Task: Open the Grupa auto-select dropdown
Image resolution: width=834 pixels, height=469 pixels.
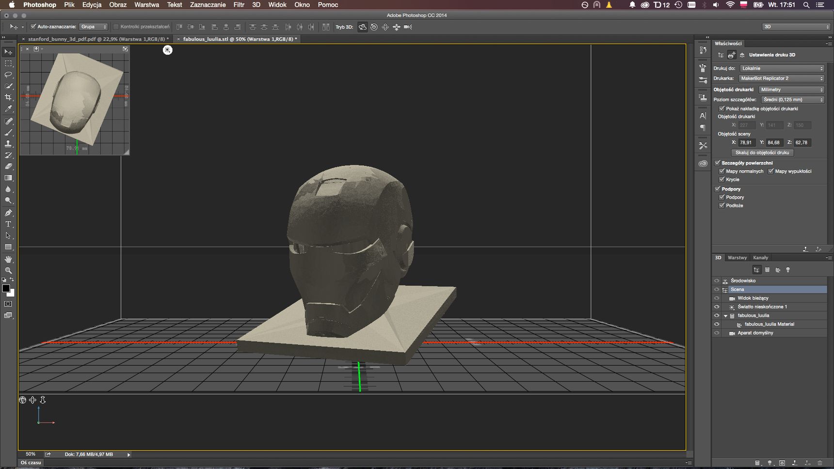Action: (93, 27)
